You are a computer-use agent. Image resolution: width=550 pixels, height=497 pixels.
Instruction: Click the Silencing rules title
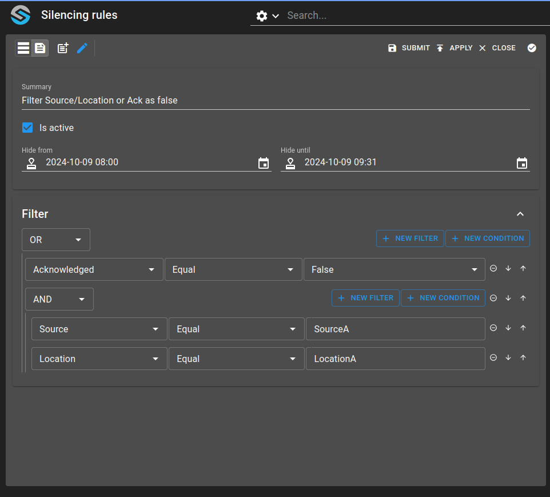point(79,15)
